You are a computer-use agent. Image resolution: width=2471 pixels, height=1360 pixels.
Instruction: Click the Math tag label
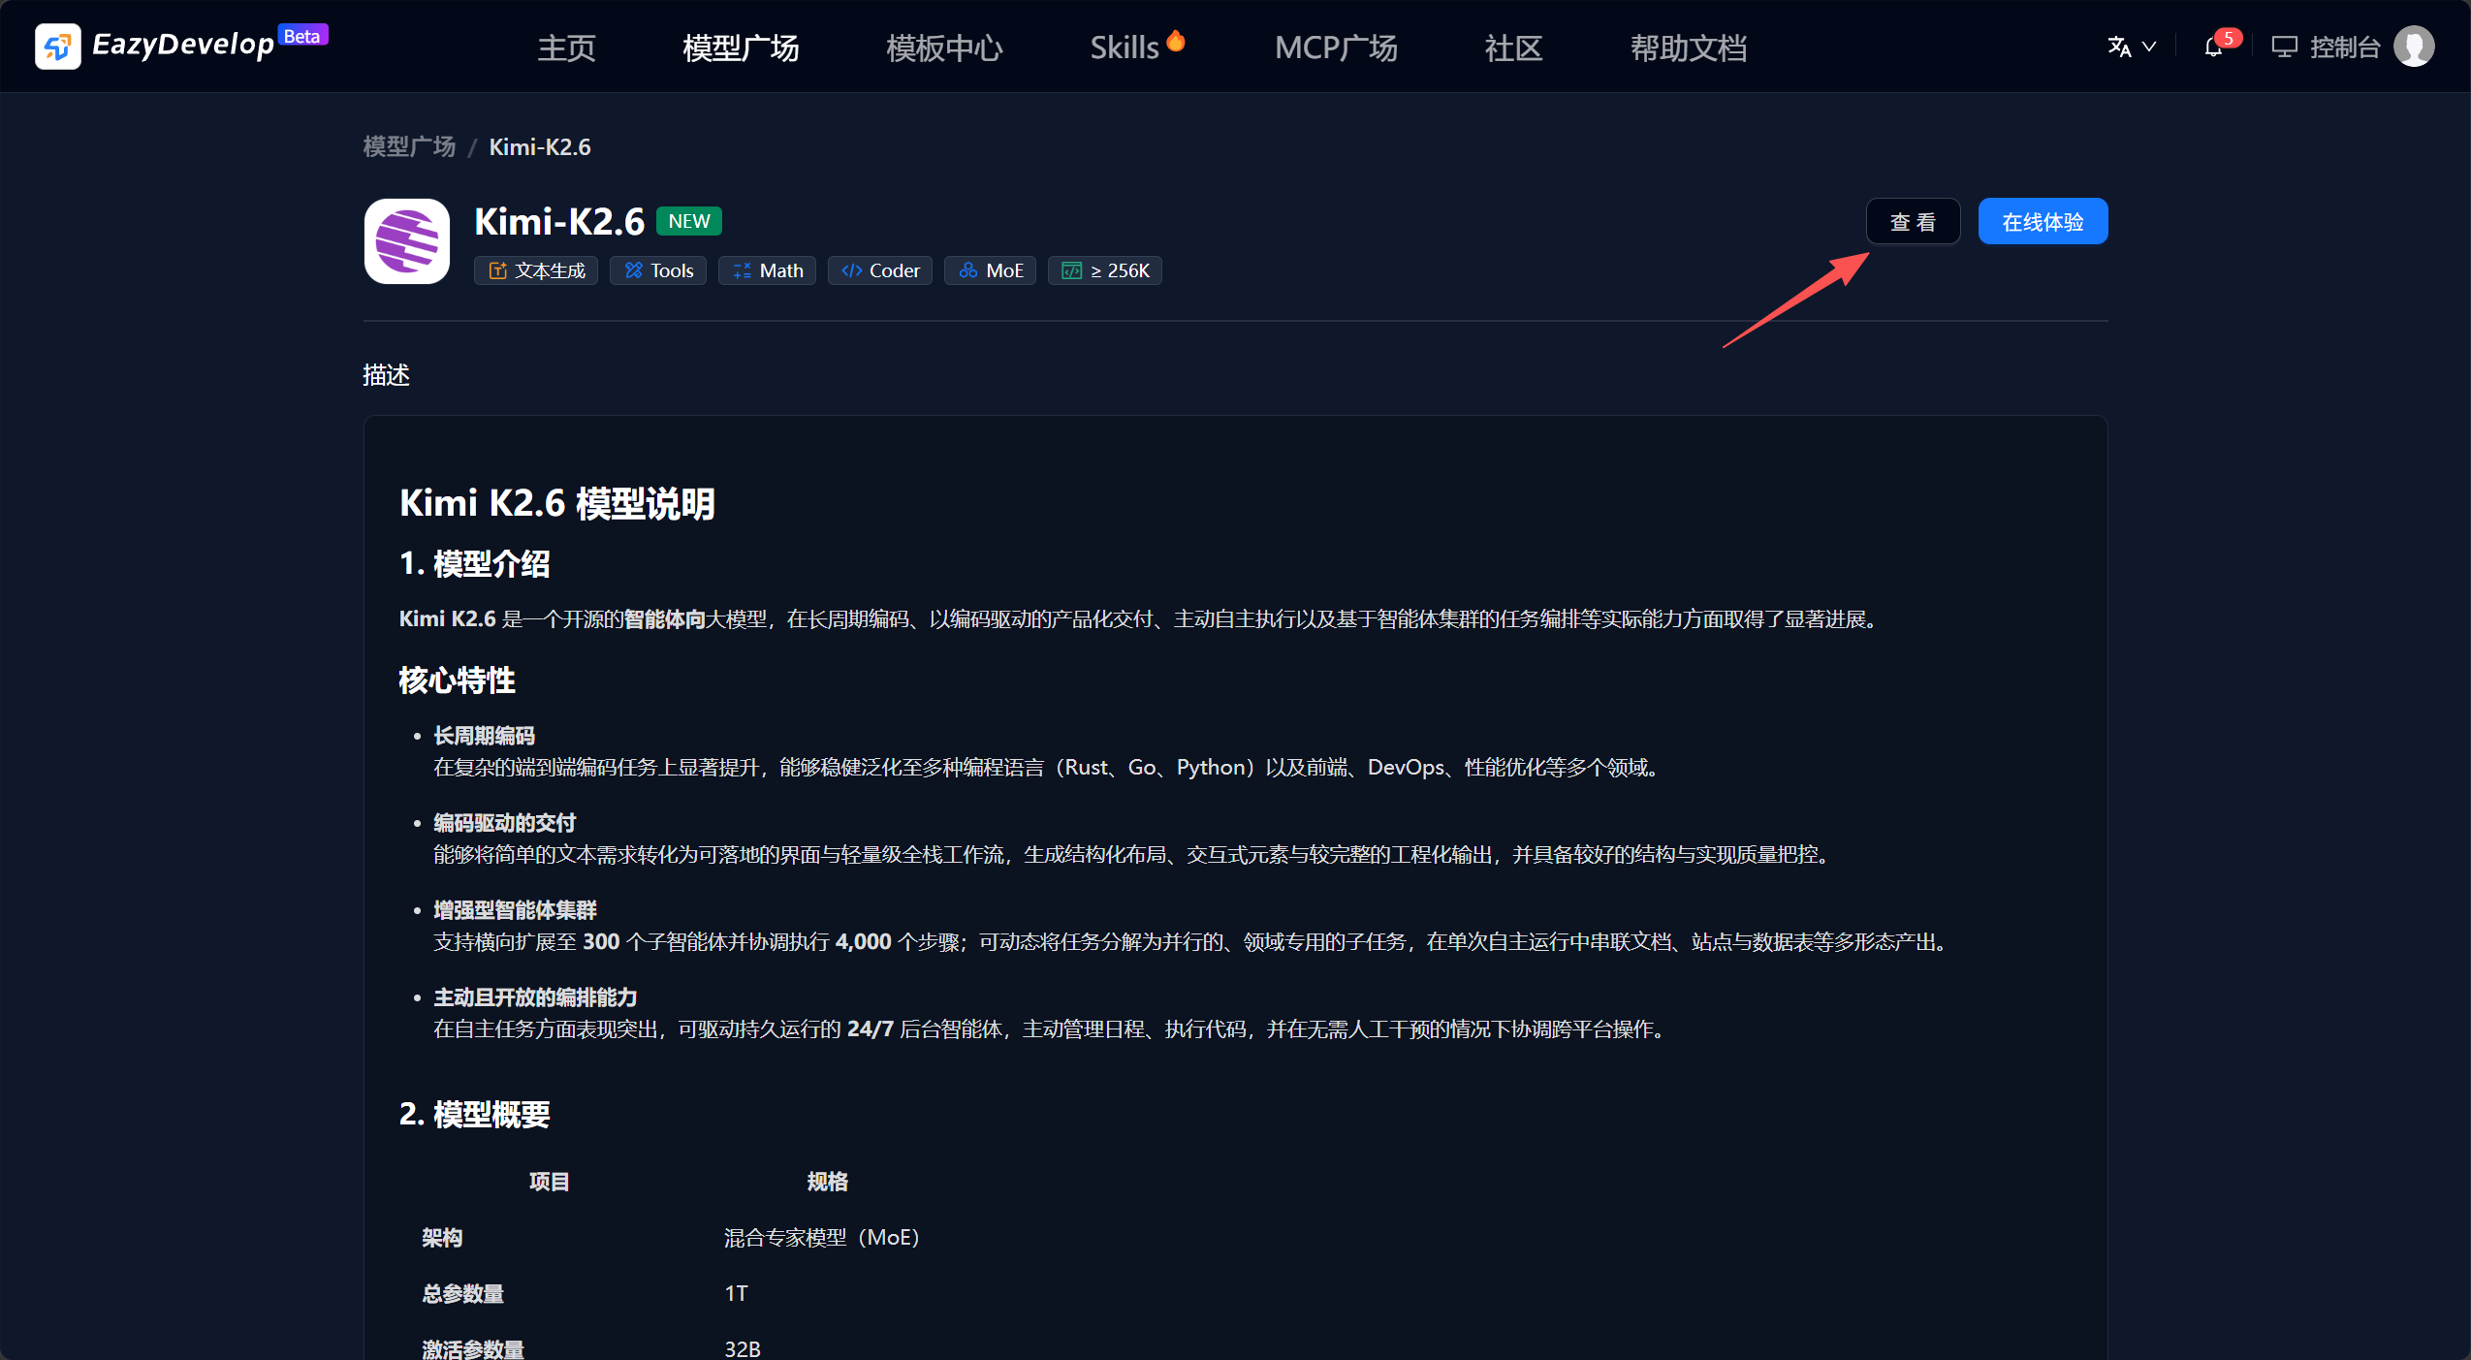click(x=781, y=270)
